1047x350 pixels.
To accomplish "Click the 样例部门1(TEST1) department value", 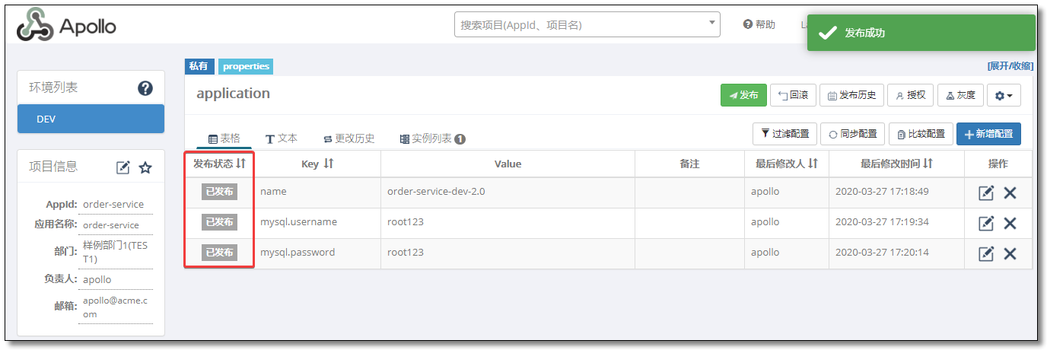I will [116, 252].
